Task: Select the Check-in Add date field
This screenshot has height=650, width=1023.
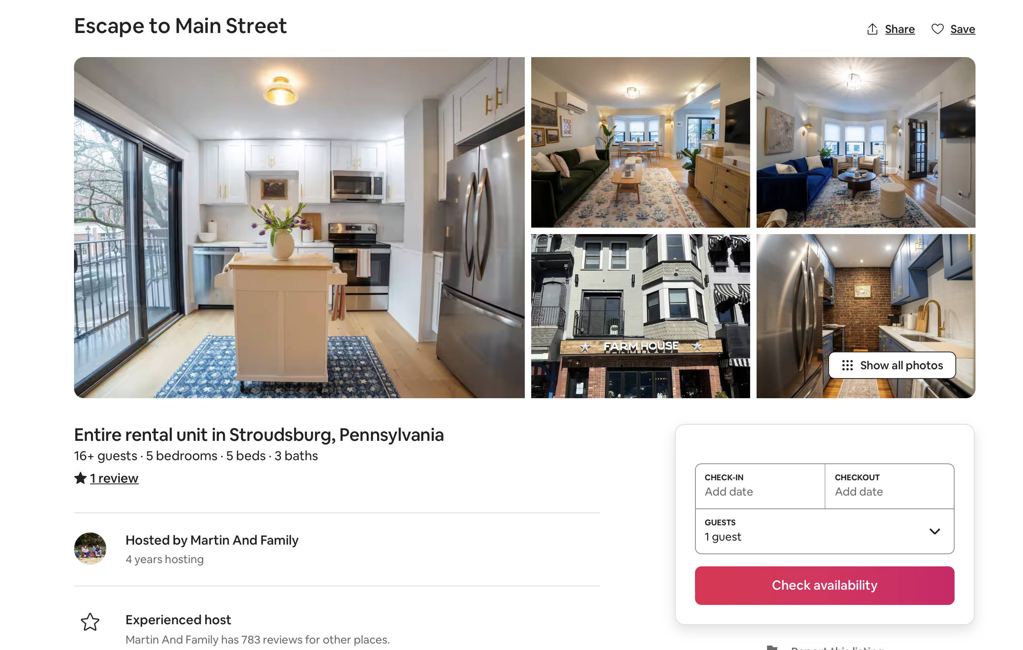Action: [760, 486]
